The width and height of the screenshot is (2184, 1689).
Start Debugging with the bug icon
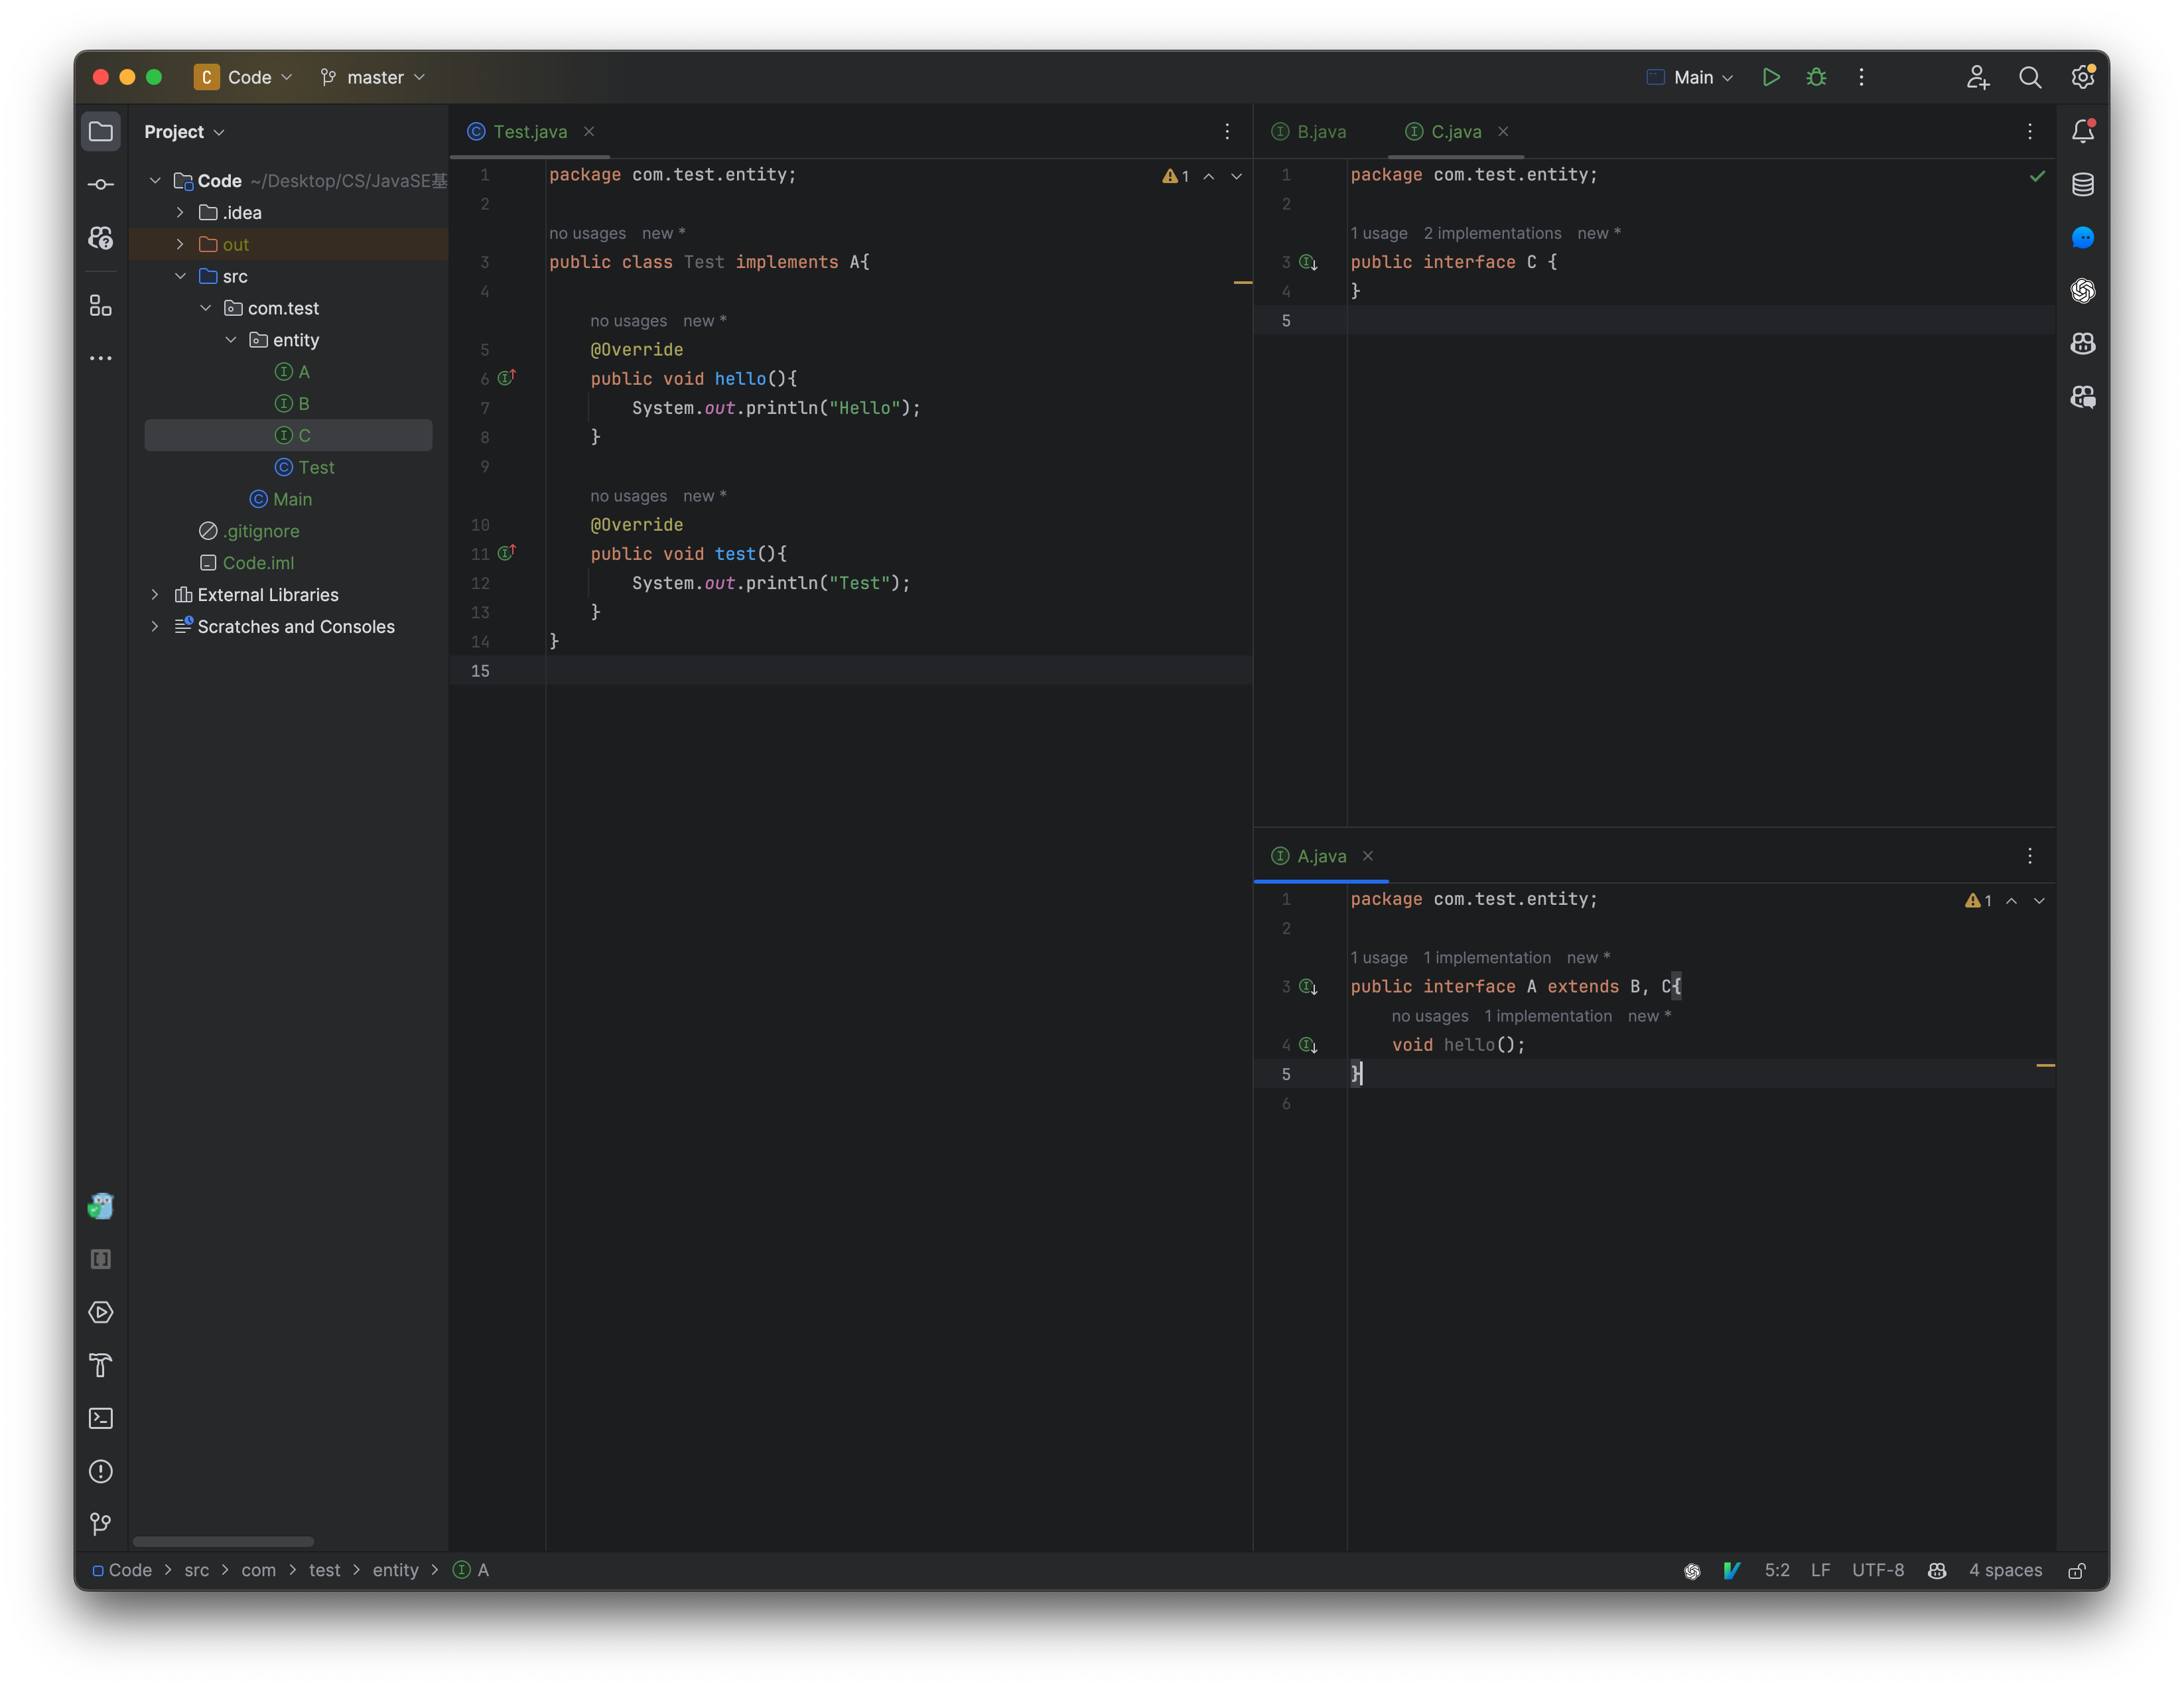click(1816, 77)
